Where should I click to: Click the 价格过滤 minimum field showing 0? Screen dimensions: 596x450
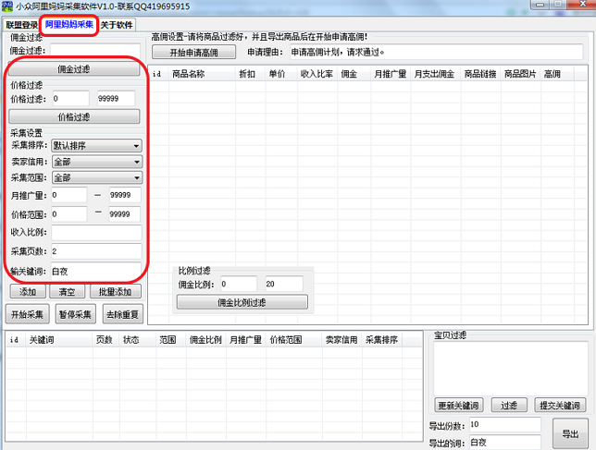pos(70,99)
